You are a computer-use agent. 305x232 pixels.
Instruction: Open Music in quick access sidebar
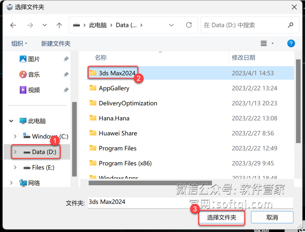pos(34,75)
